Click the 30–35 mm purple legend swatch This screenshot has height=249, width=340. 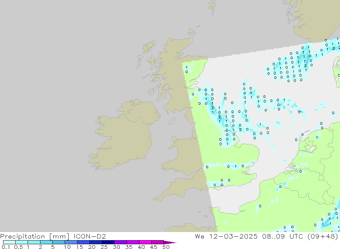click(x=121, y=242)
